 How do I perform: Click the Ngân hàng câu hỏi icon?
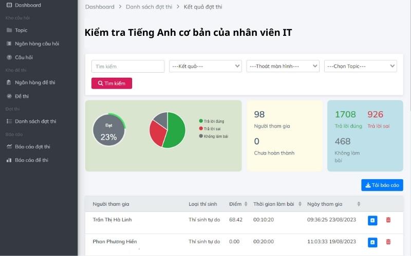coord(9,44)
